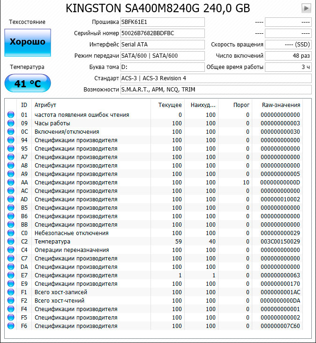Viewport: 316px width, 343px height.
Task: Click status icon of attribute AC
Action: pyautogui.click(x=11, y=191)
